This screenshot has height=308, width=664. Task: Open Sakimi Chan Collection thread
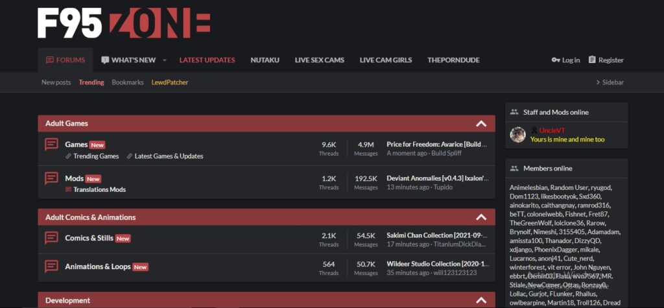(438, 235)
